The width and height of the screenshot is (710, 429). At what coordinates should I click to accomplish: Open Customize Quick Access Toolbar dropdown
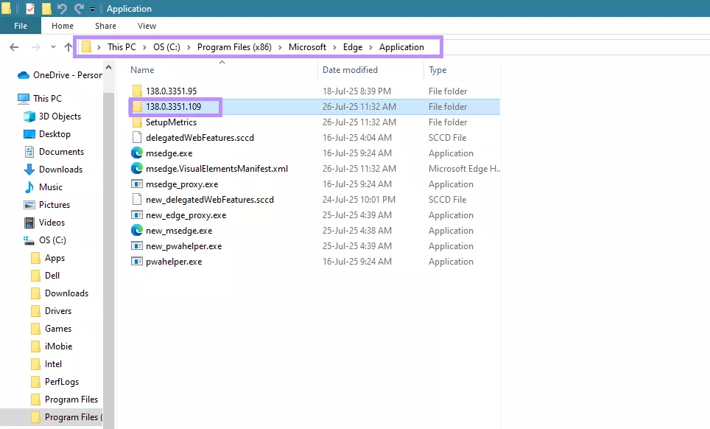coord(92,9)
